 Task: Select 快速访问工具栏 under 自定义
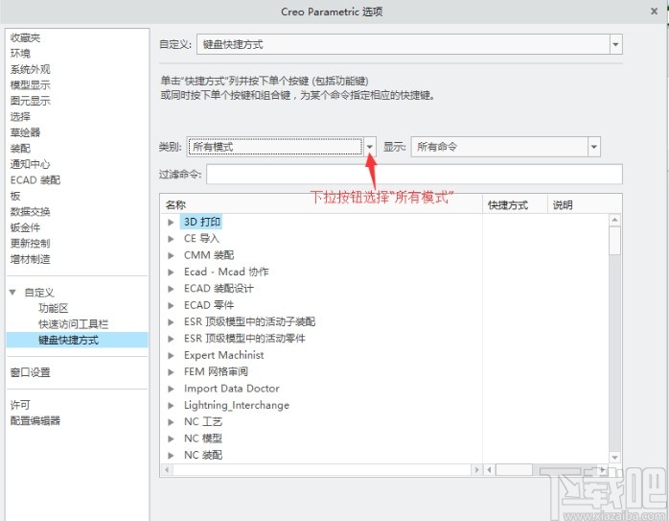[x=74, y=324]
